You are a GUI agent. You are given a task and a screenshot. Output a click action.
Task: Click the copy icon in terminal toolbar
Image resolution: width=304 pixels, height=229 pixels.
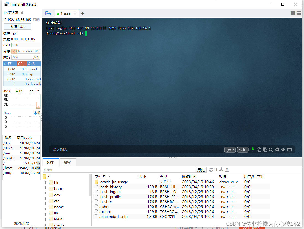pyautogui.click(x=259, y=150)
